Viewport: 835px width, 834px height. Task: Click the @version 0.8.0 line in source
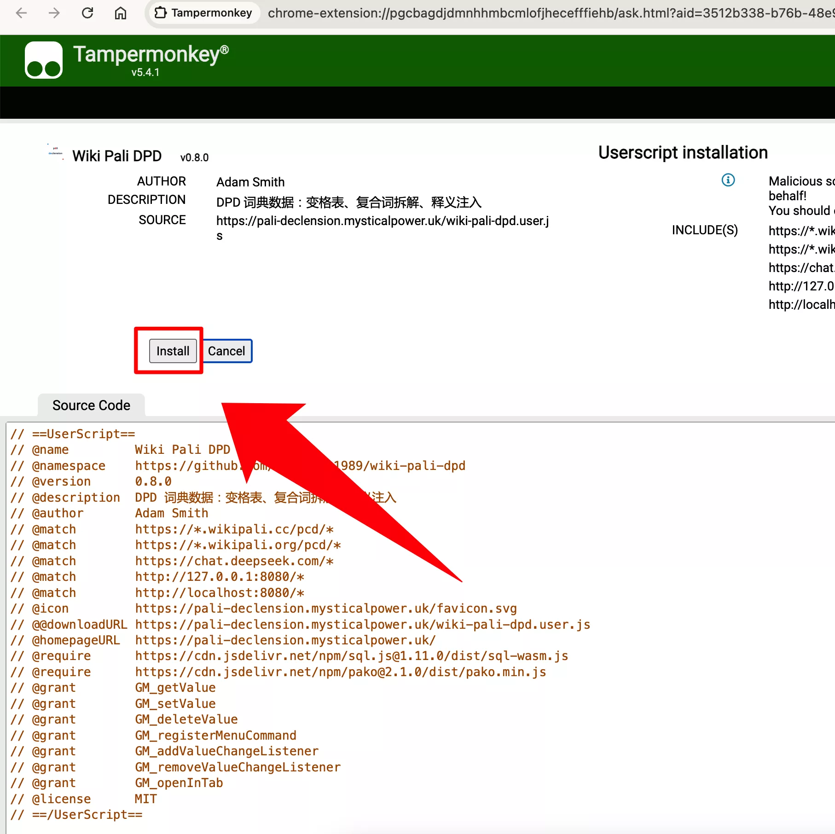[91, 481]
